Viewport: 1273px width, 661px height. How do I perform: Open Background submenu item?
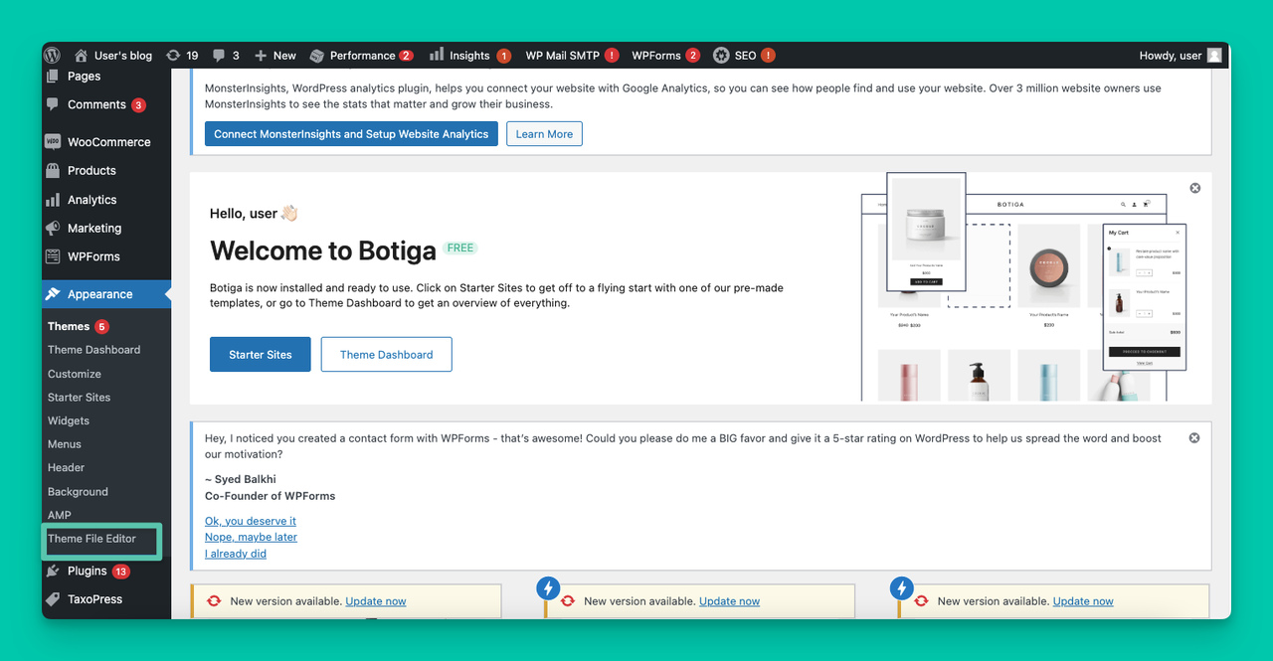coord(78,492)
